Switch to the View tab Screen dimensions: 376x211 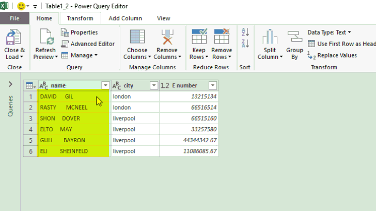pos(164,18)
